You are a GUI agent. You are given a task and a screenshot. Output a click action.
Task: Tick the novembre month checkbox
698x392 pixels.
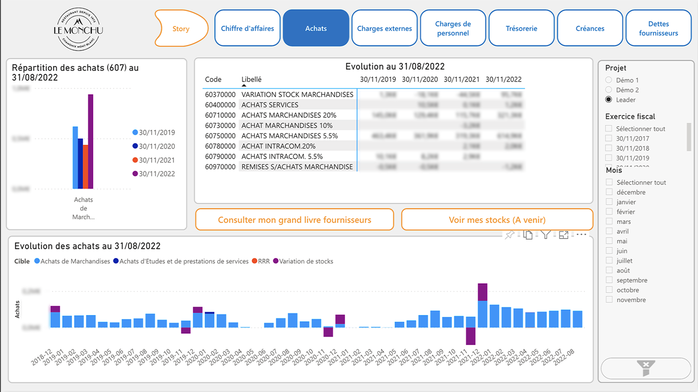tap(609, 299)
